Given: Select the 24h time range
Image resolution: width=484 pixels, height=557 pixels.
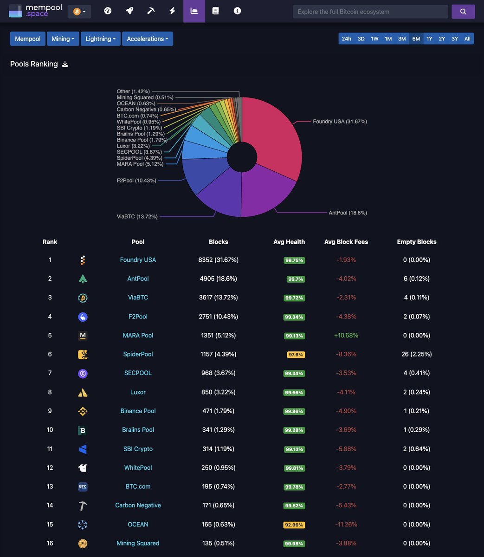Looking at the screenshot, I should (x=346, y=39).
